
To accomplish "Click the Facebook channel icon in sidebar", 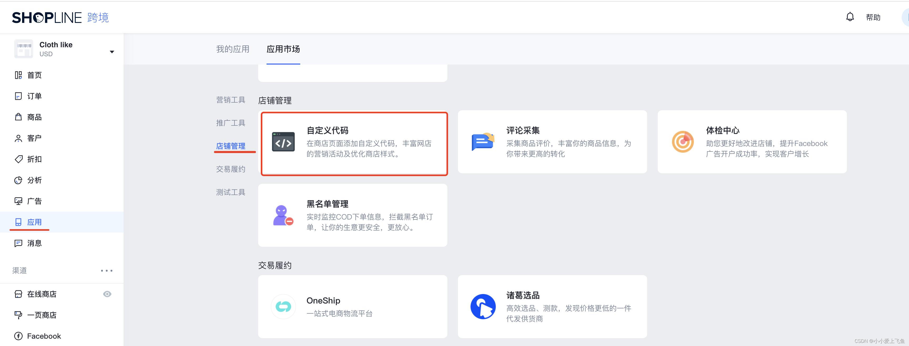I will click(x=18, y=336).
